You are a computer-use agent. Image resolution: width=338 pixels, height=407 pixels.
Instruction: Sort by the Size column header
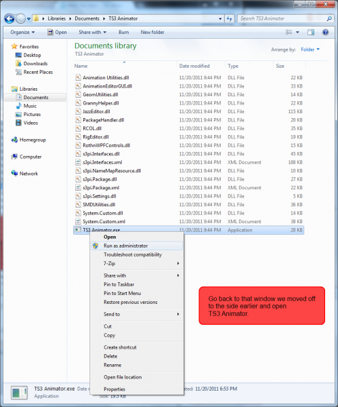click(280, 66)
